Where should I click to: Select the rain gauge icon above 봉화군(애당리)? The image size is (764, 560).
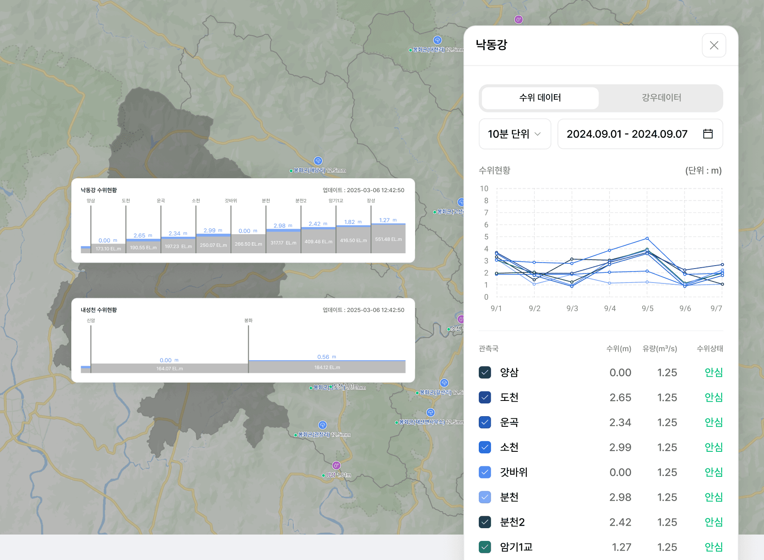[x=318, y=161]
